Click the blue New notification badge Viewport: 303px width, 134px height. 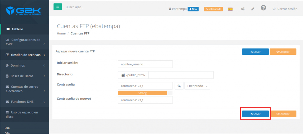193,9
